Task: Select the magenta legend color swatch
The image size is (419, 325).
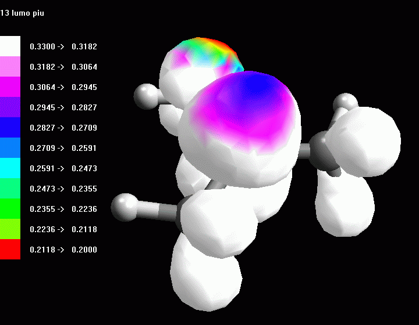Action: pos(10,87)
